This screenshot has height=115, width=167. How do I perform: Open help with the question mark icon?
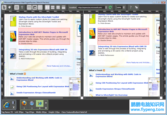click(131, 7)
